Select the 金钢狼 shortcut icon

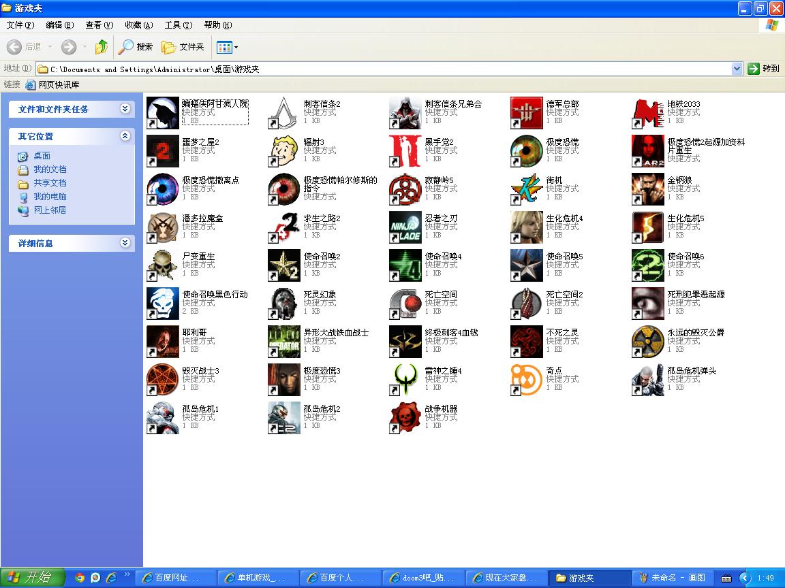click(648, 189)
